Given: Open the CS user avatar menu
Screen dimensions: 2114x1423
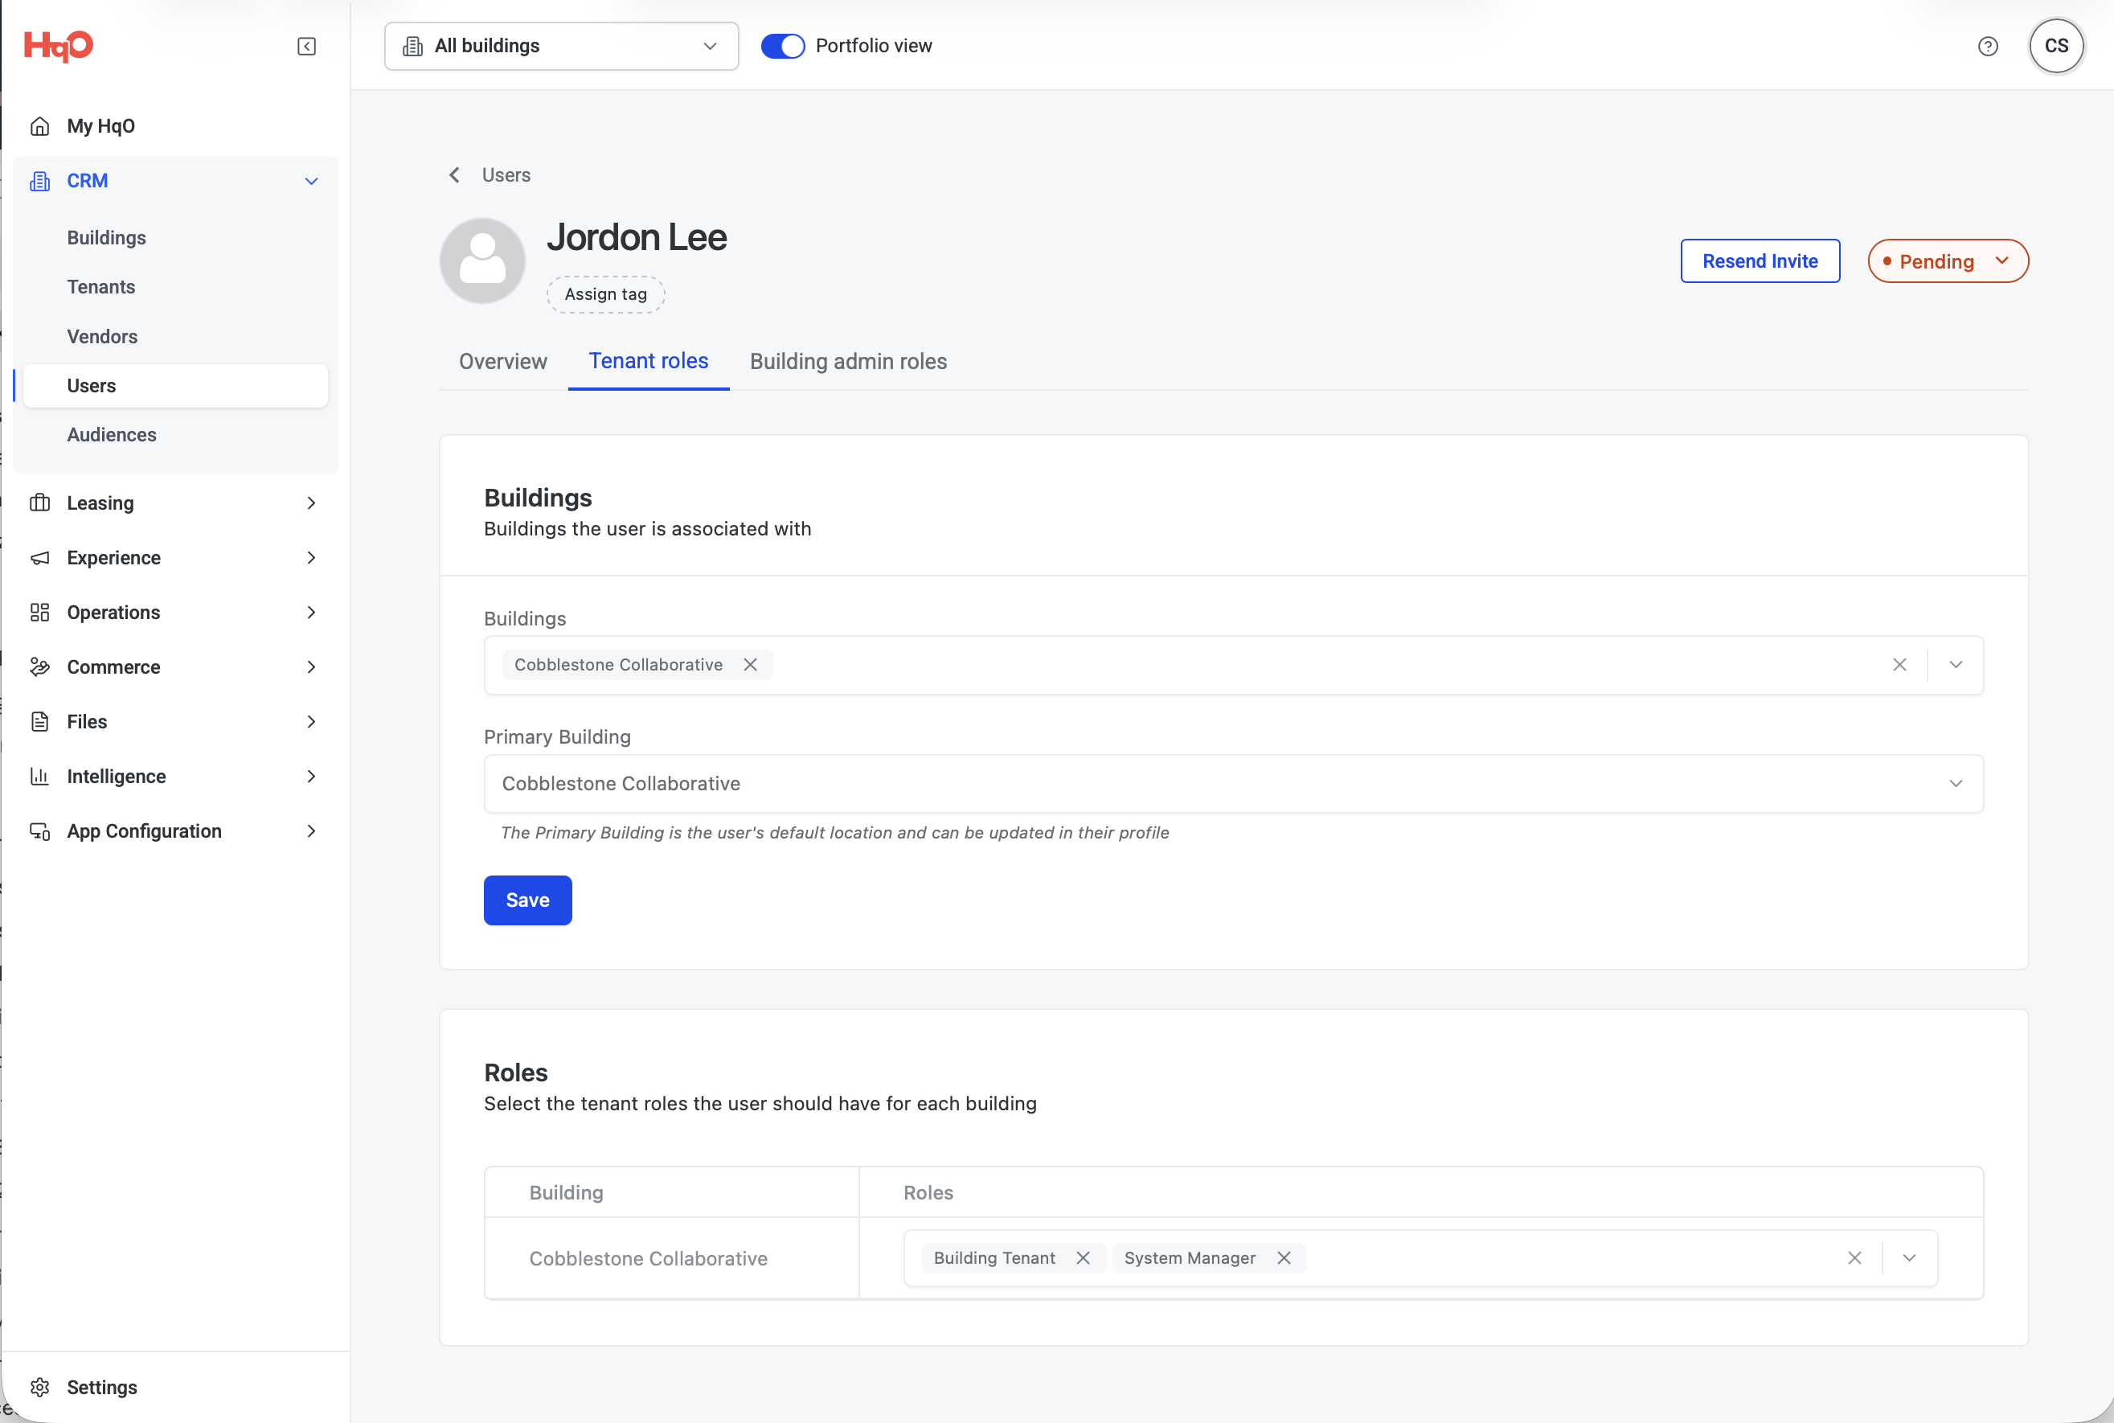Looking at the screenshot, I should [x=2056, y=45].
